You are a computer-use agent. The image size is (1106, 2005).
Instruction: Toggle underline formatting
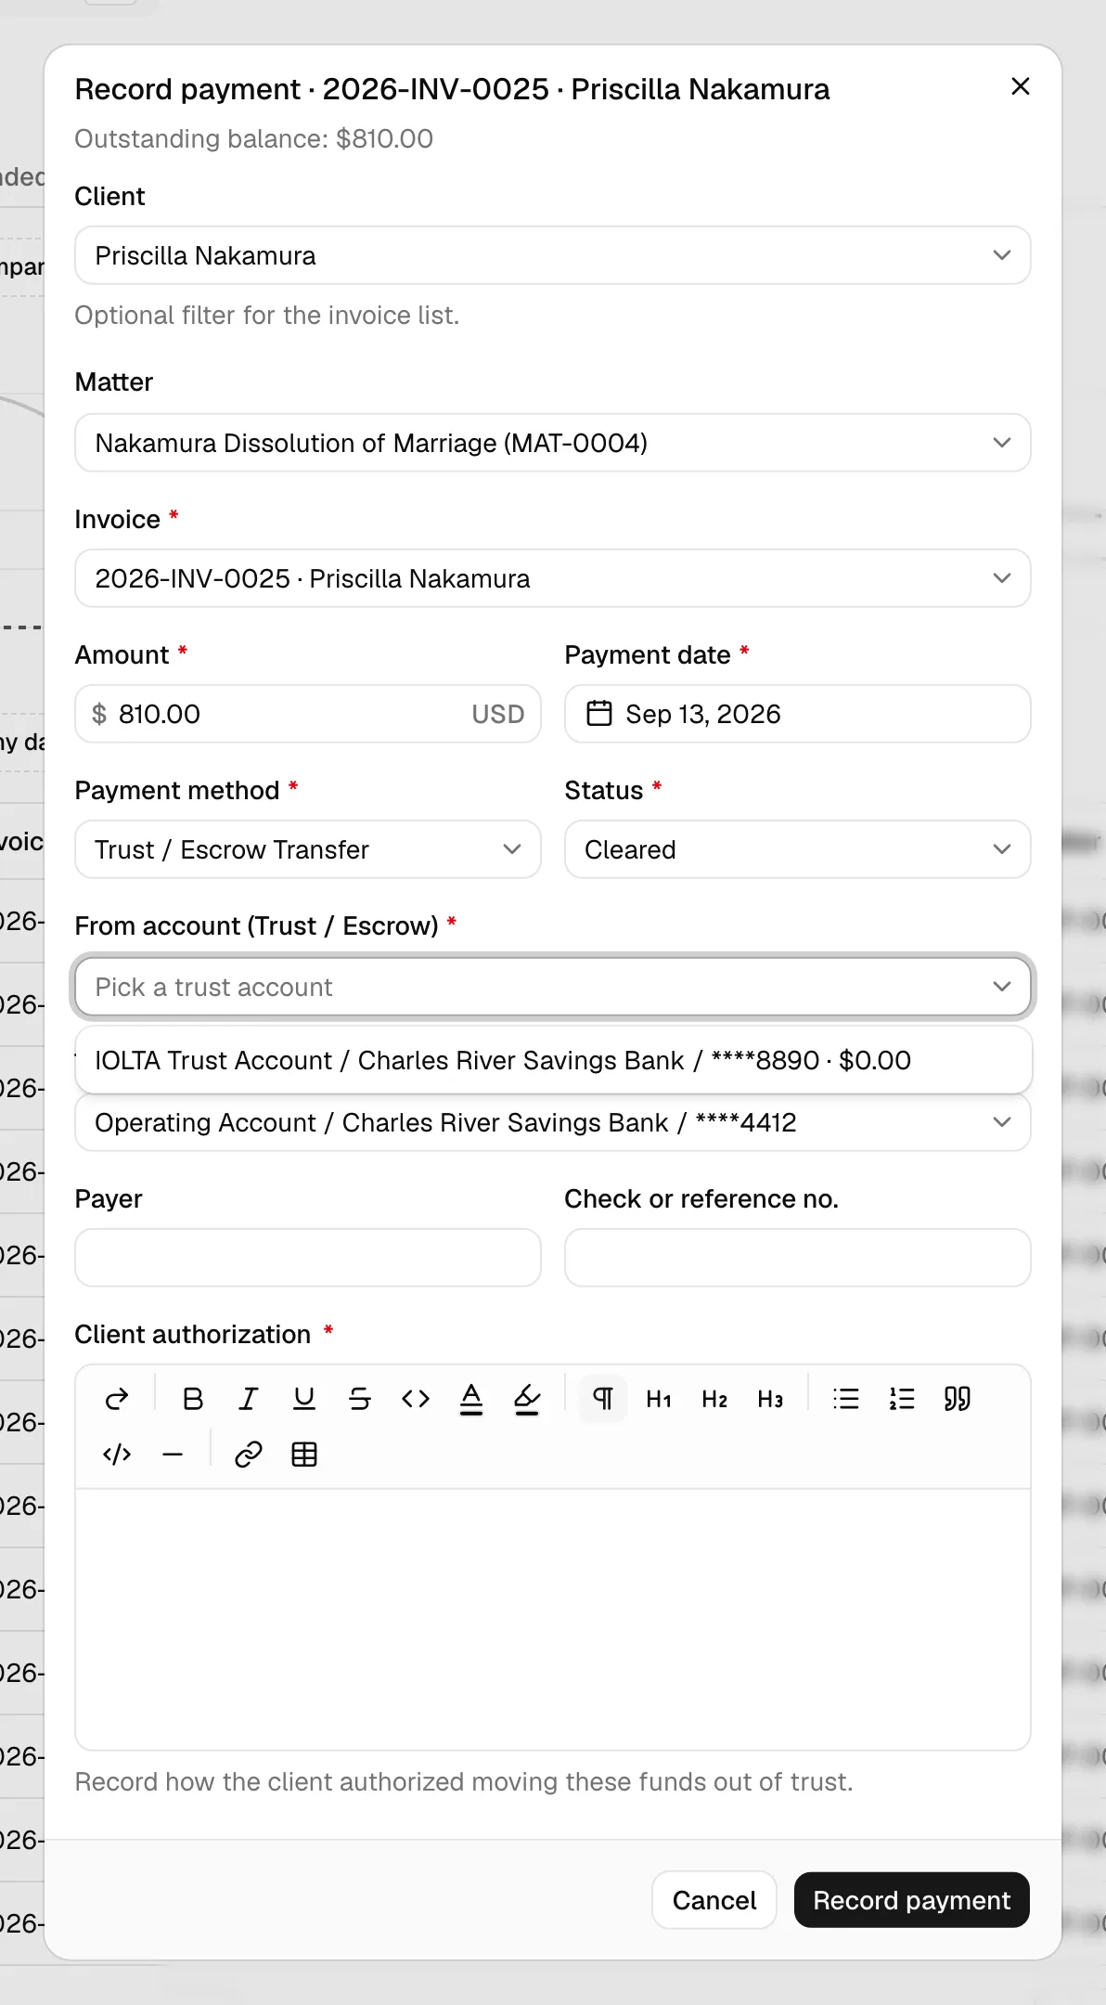pyautogui.click(x=304, y=1399)
